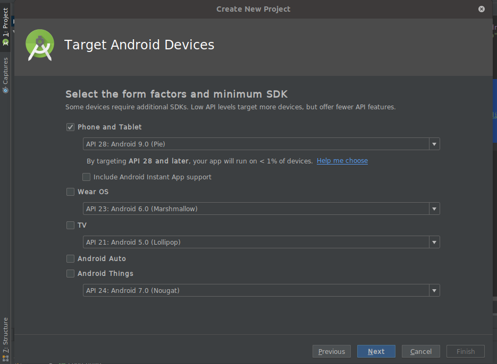Image resolution: width=497 pixels, height=364 pixels.
Task: Check the TV form factor box
Action: [x=70, y=226]
